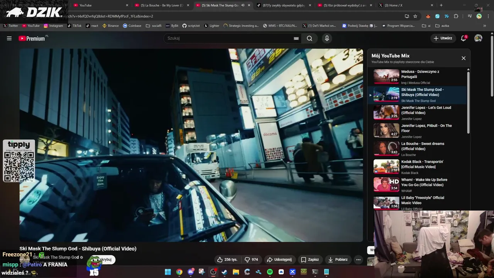Click the Shibuya (Official Video) title text
The height and width of the screenshot is (278, 494).
(78, 249)
